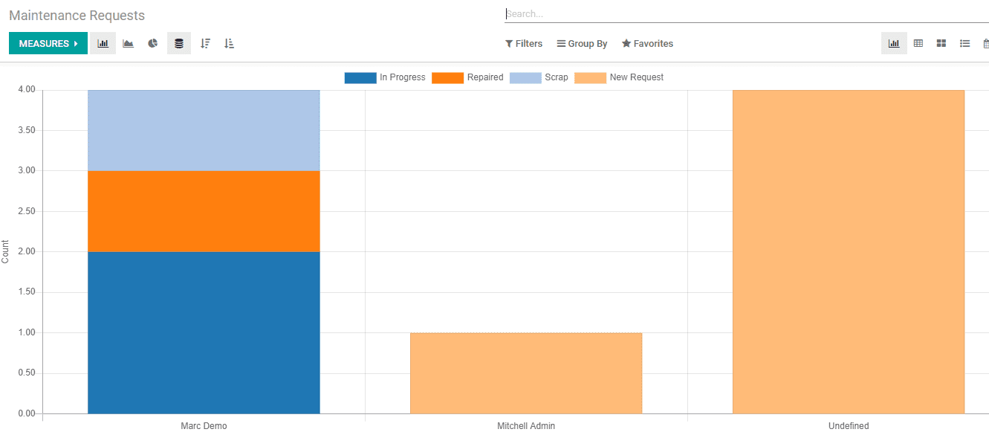The width and height of the screenshot is (989, 435).
Task: Click the Mitchell Admin axis label
Action: 526,426
